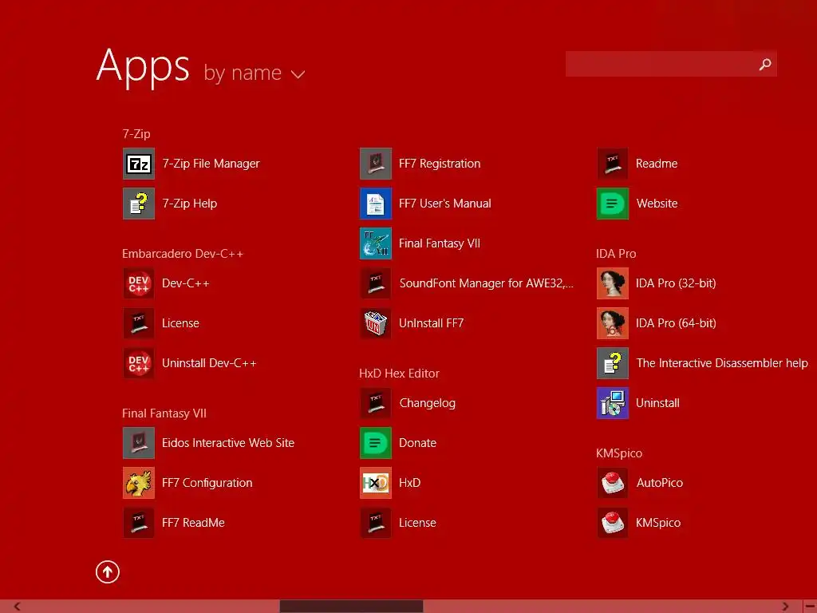Launch the HxD hex editor icon
This screenshot has height=613, width=817.
click(x=376, y=483)
